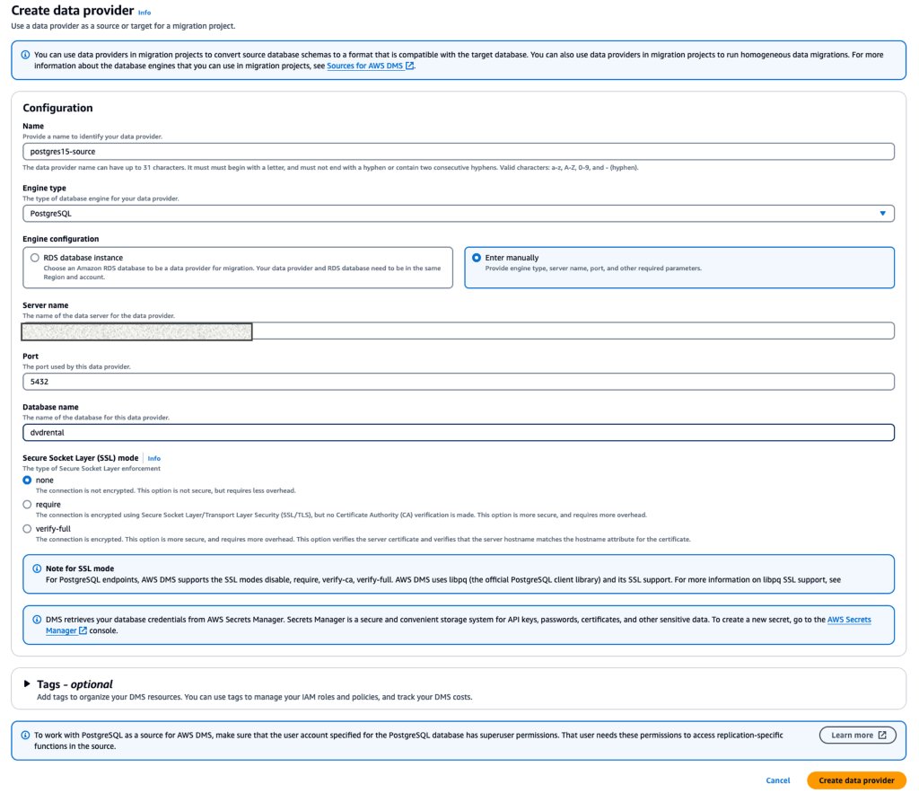Click the external link icon after Sources for AWS DMS
The height and width of the screenshot is (802, 919).
(x=409, y=66)
